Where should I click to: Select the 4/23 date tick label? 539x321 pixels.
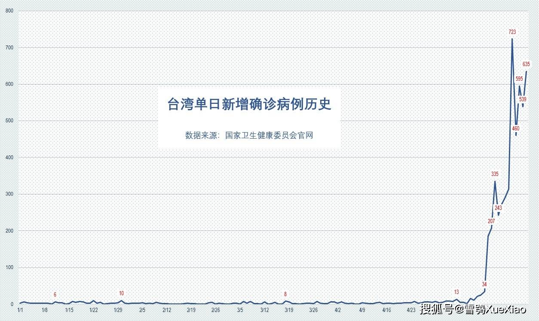coord(411,310)
